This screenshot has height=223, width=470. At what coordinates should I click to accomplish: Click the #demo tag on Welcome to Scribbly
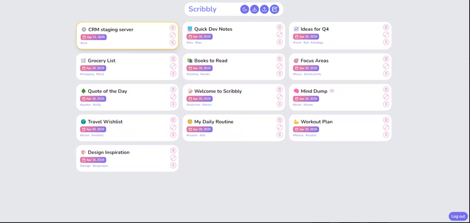(207, 105)
